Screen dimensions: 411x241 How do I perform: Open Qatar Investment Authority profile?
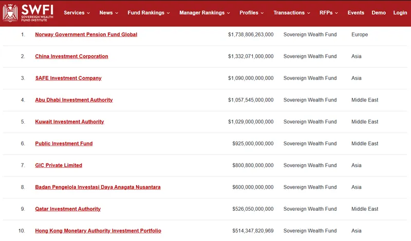[x=68, y=209]
